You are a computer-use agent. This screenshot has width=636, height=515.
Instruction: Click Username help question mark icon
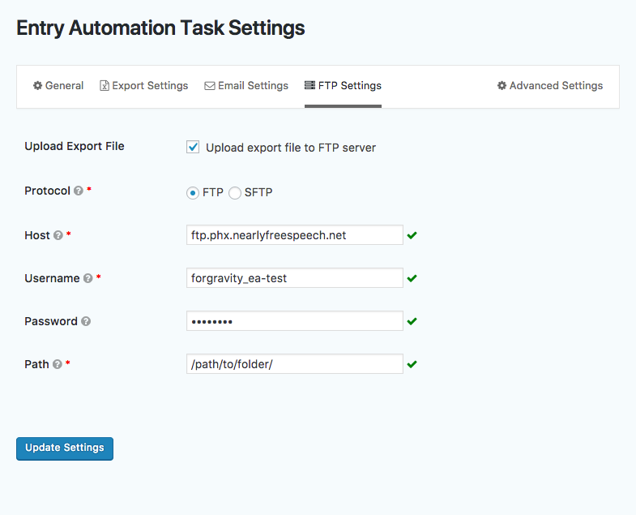tap(88, 278)
